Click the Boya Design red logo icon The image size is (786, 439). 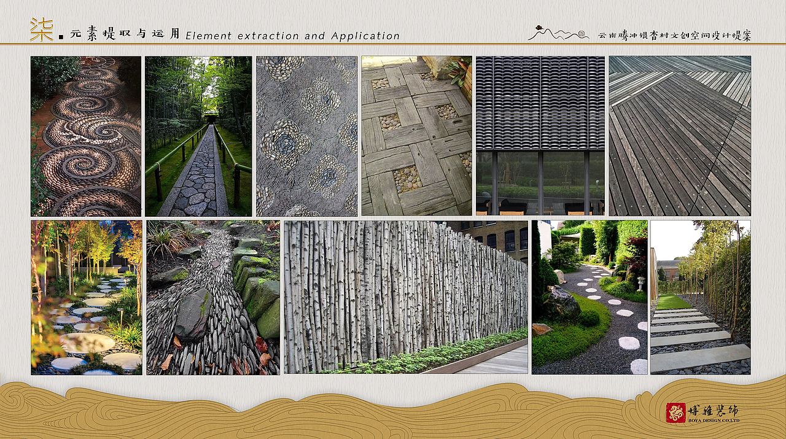[x=676, y=413]
